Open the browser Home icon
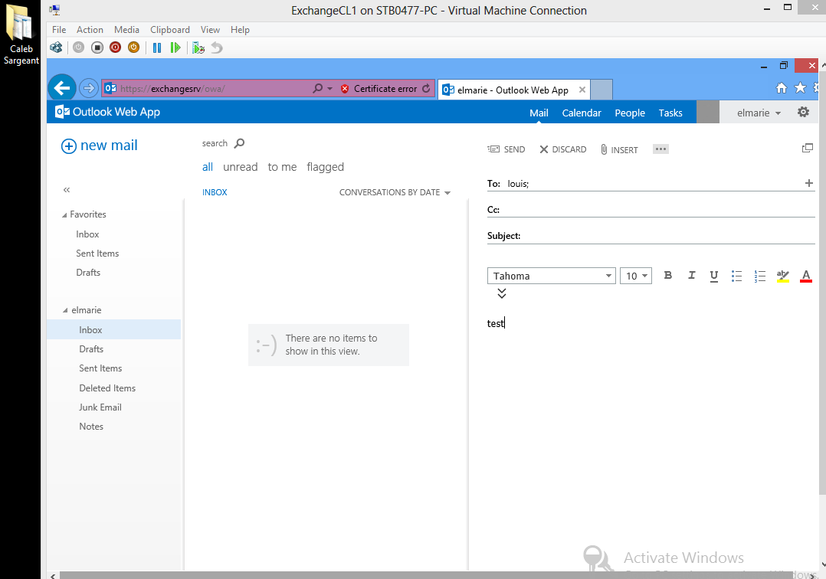 pos(782,88)
